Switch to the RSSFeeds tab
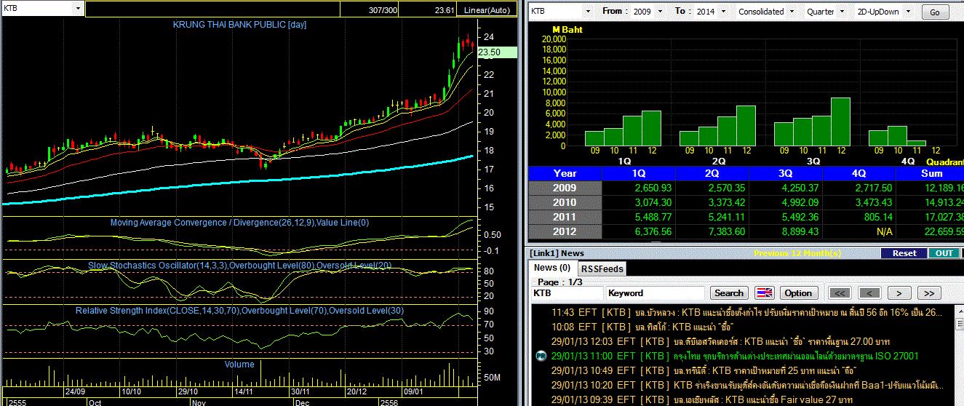964x406 pixels. pyautogui.click(x=602, y=268)
